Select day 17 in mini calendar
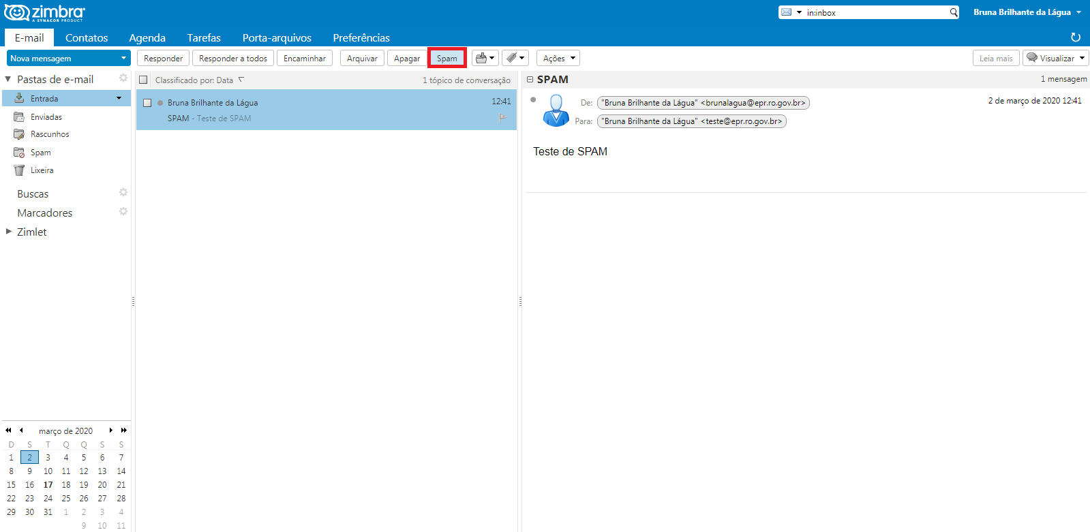The height and width of the screenshot is (532, 1090). point(48,484)
